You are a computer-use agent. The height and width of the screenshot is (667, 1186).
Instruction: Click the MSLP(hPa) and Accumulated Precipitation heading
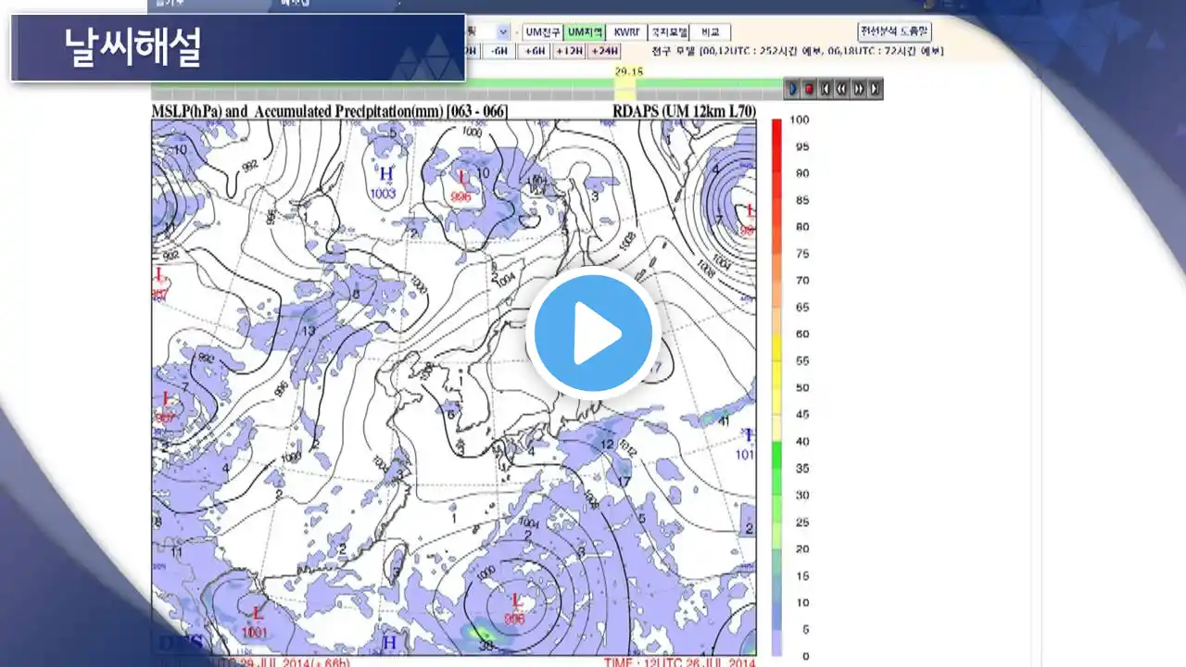click(x=329, y=112)
